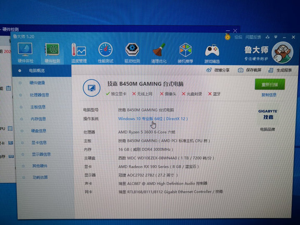Select 主板信息 in sidebar
The height and width of the screenshot is (225, 300).
tap(38, 107)
